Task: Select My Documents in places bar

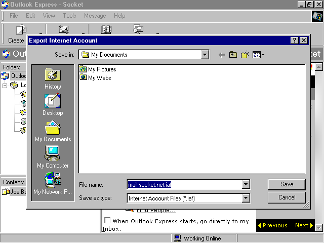Action: click(53, 131)
